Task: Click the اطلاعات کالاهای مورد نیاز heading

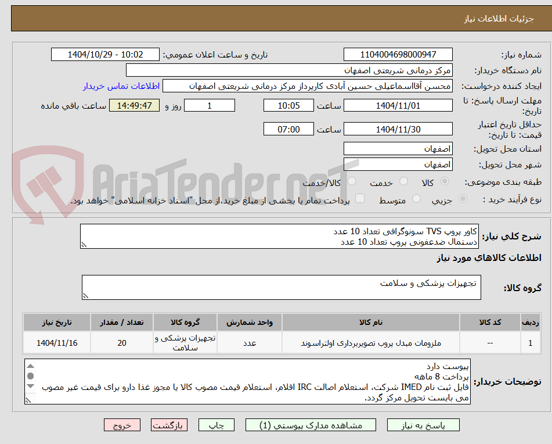Action: click(x=489, y=258)
